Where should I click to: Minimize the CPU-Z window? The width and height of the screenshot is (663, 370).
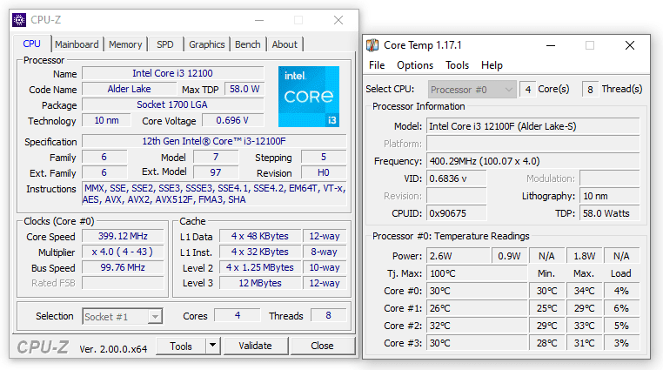(x=259, y=20)
